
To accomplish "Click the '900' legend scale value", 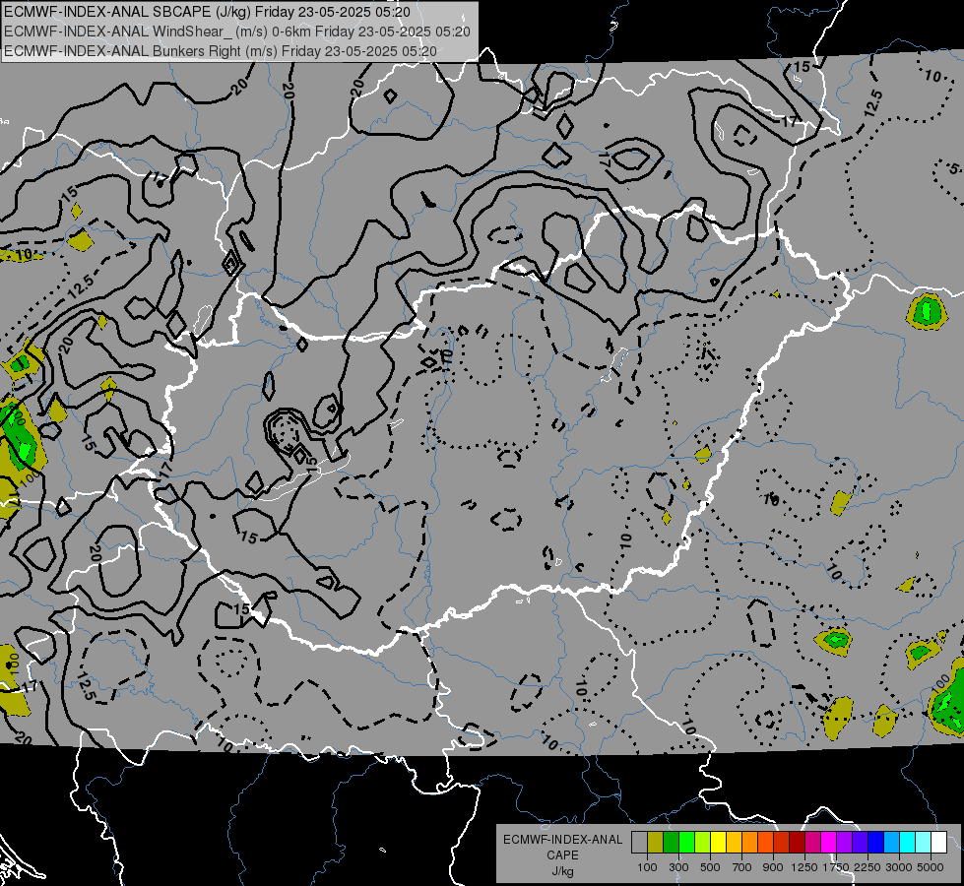I will click(x=773, y=867).
